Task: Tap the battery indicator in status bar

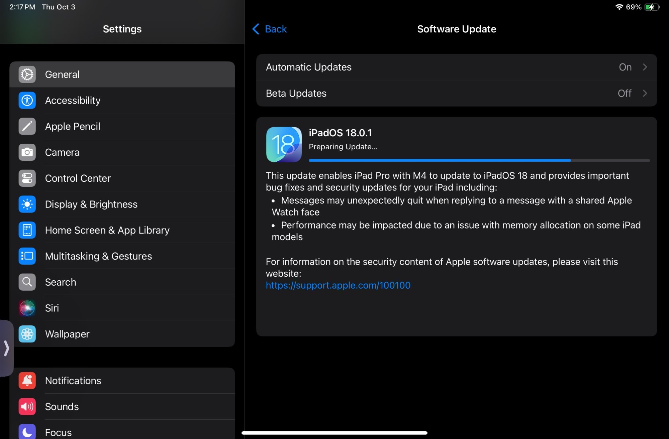Action: tap(652, 7)
